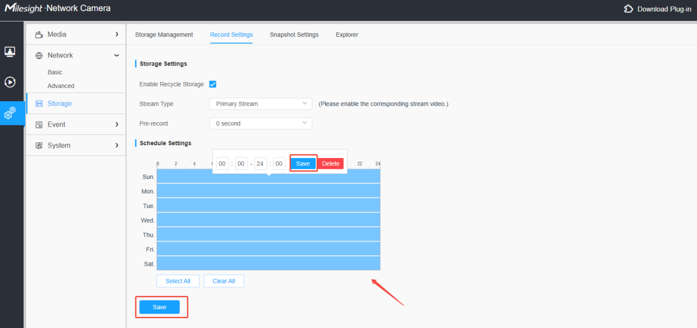Select the settings gear sidebar icon

tap(10, 113)
